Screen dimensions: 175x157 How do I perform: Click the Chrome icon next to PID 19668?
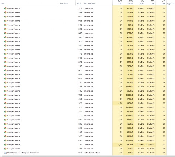[x=5, y=37]
